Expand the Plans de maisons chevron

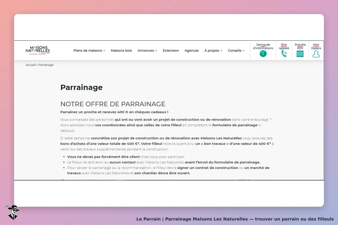[x=104, y=51]
